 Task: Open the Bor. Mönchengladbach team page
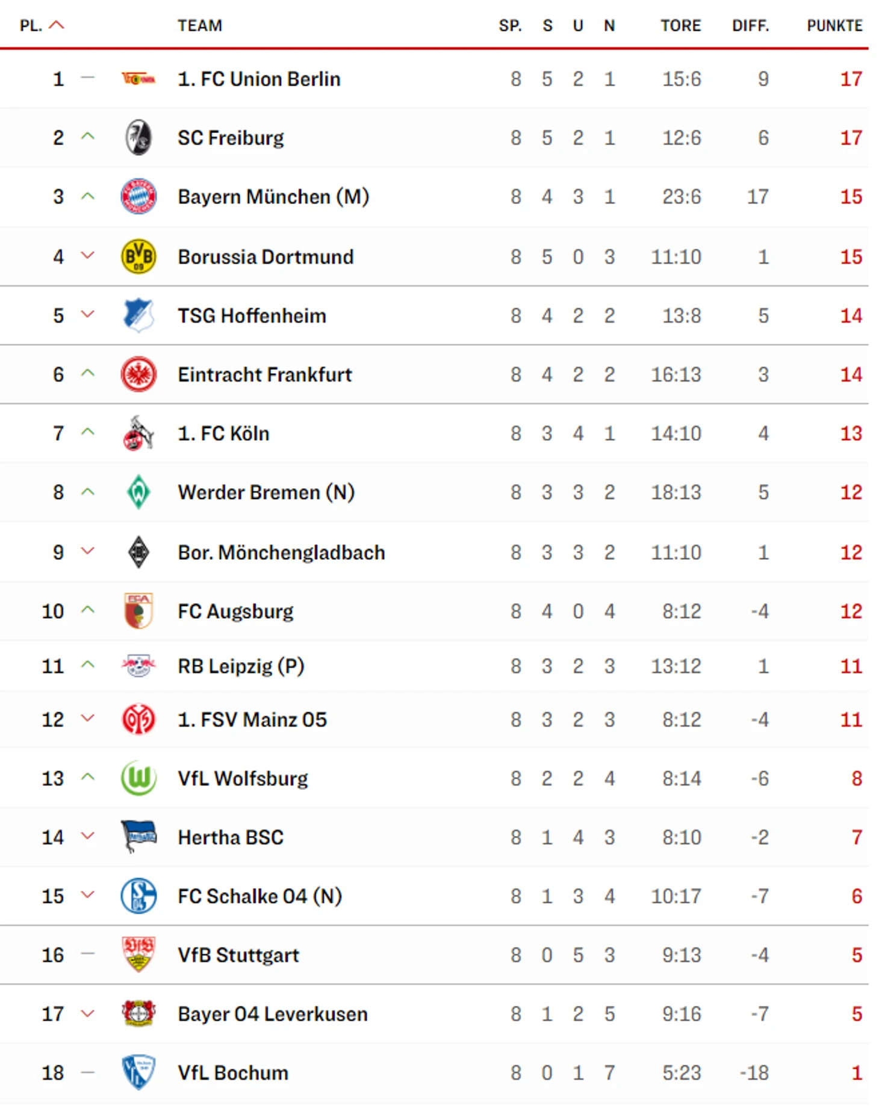point(281,553)
